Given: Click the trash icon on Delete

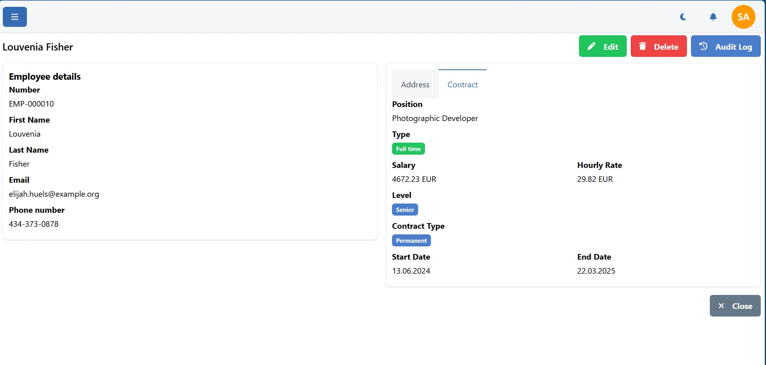Looking at the screenshot, I should [642, 46].
